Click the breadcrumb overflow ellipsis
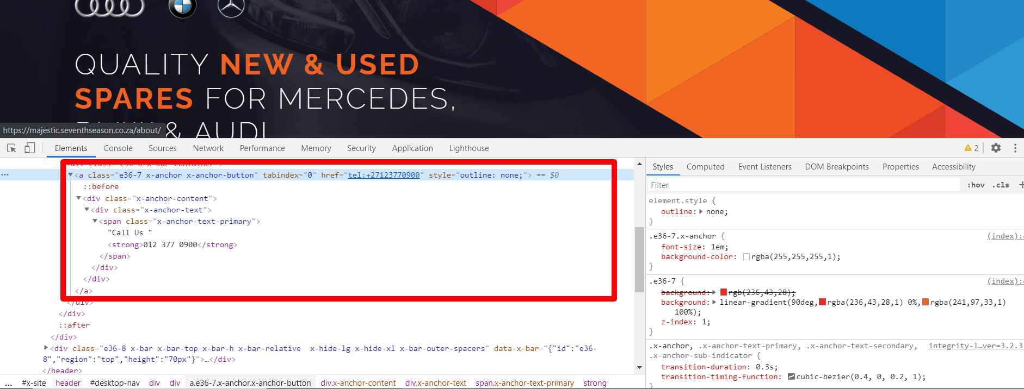1024x389 pixels. pyautogui.click(x=8, y=383)
